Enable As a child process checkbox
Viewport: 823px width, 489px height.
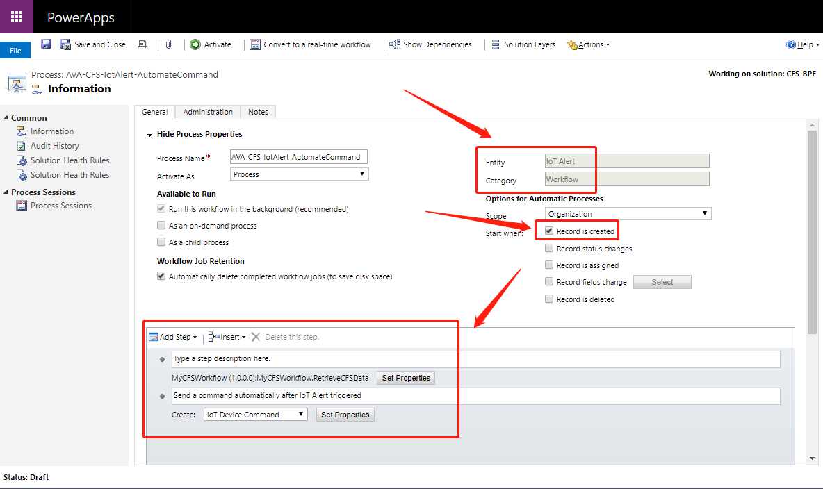coord(161,242)
